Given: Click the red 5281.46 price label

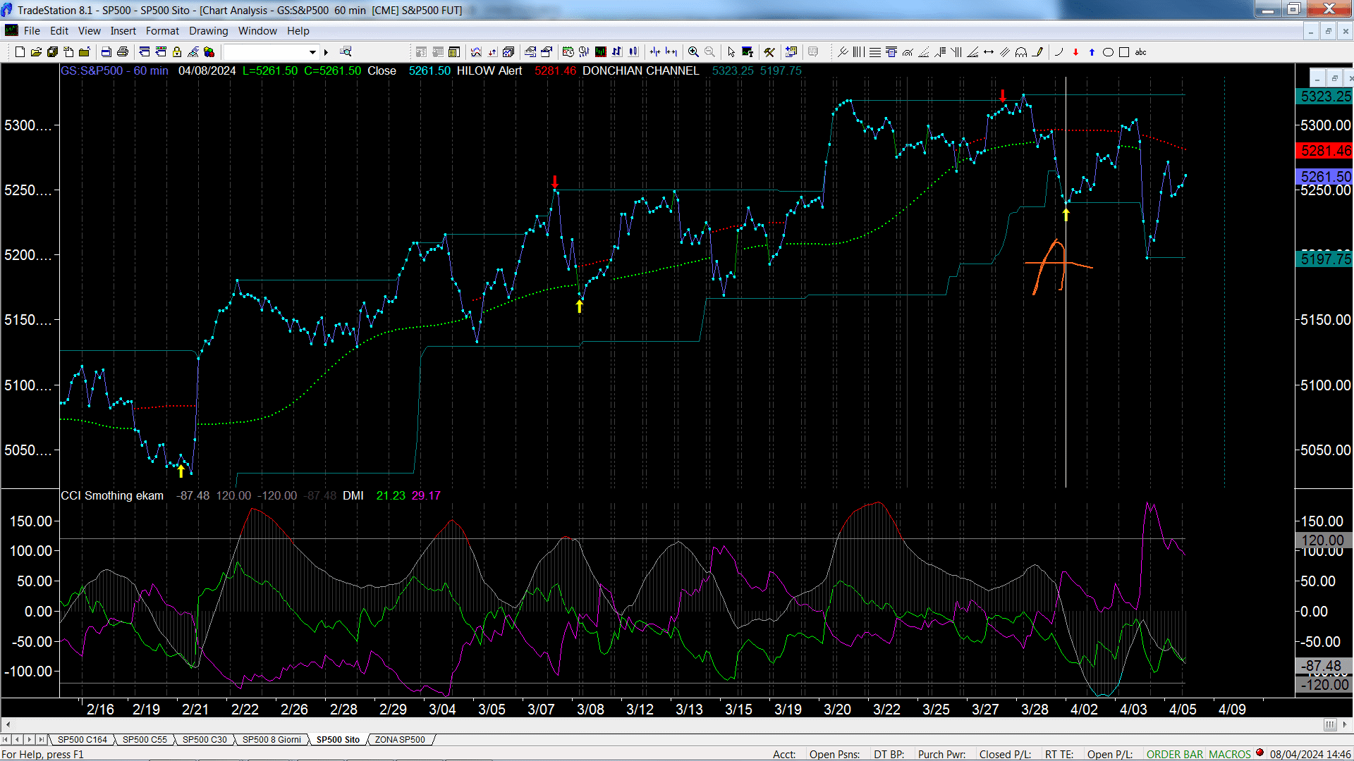Looking at the screenshot, I should click(1325, 151).
